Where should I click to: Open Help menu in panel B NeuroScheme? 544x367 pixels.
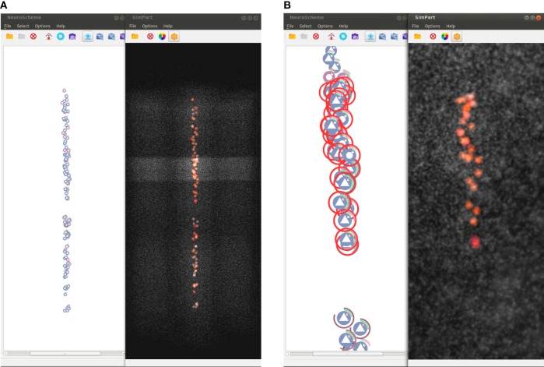pos(343,26)
